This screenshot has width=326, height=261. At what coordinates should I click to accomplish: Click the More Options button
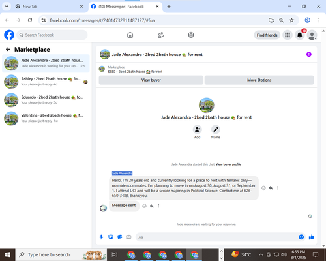pos(259,80)
